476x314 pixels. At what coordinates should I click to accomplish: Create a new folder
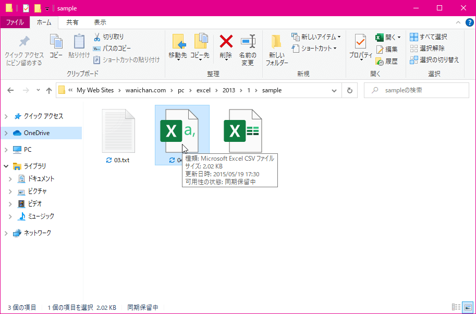point(276,50)
